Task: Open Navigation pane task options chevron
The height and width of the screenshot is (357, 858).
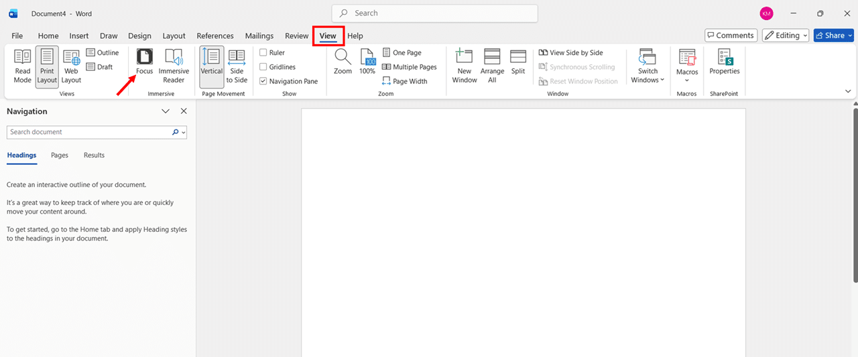Action: pyautogui.click(x=166, y=111)
